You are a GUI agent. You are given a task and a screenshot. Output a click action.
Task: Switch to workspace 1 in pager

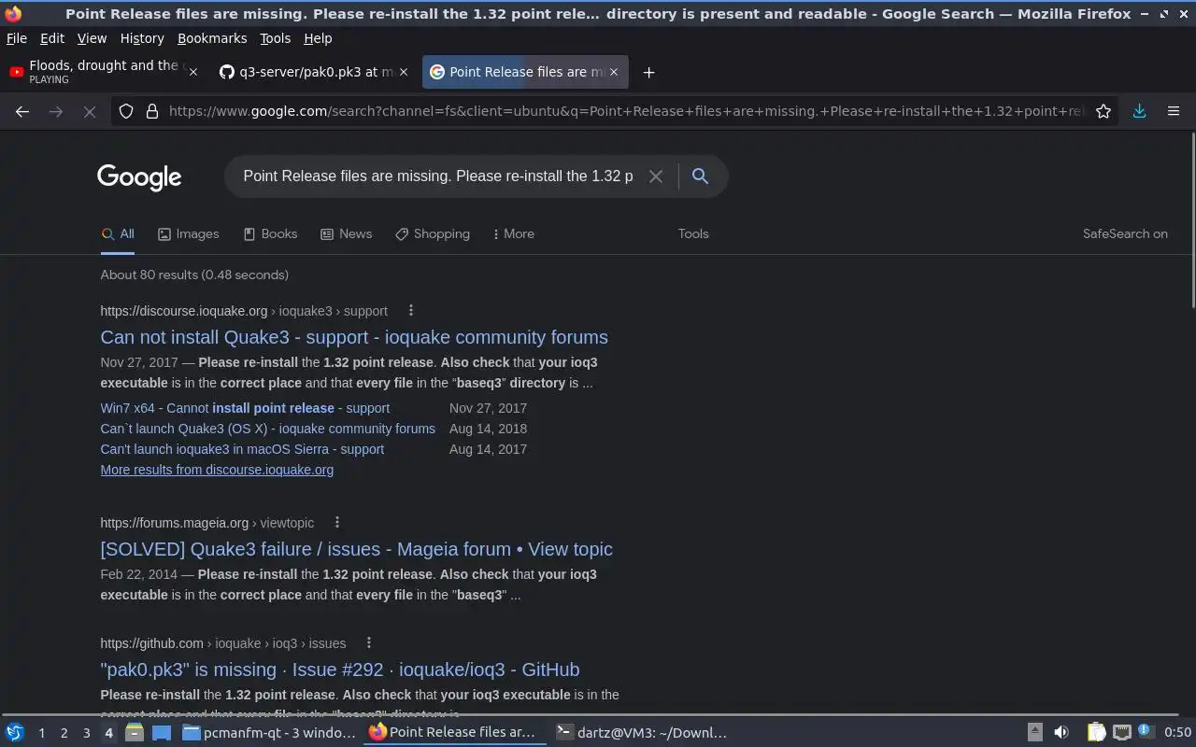[41, 733]
